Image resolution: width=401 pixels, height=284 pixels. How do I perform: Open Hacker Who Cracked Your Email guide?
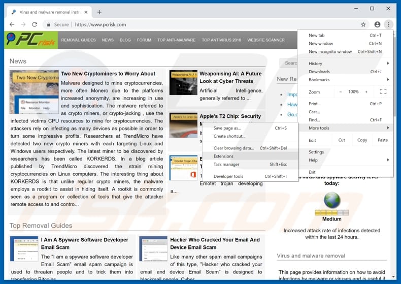tap(215, 243)
